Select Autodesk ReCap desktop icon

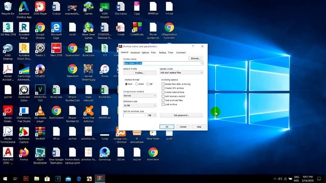pos(24,30)
